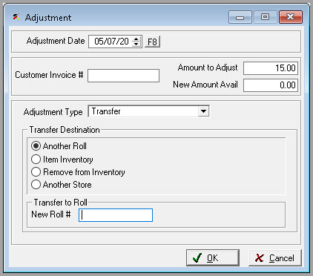The image size is (313, 276).
Task: Click the New Amount Avail field
Action: coord(271,85)
